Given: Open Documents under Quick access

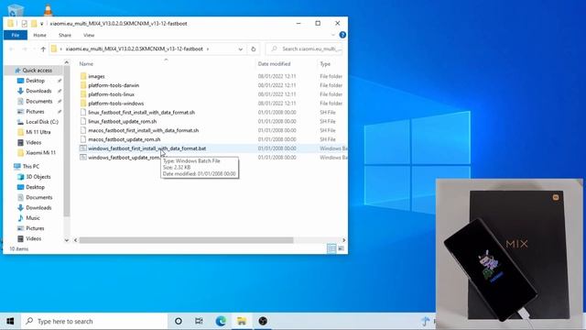Looking at the screenshot, I should [x=38, y=102].
